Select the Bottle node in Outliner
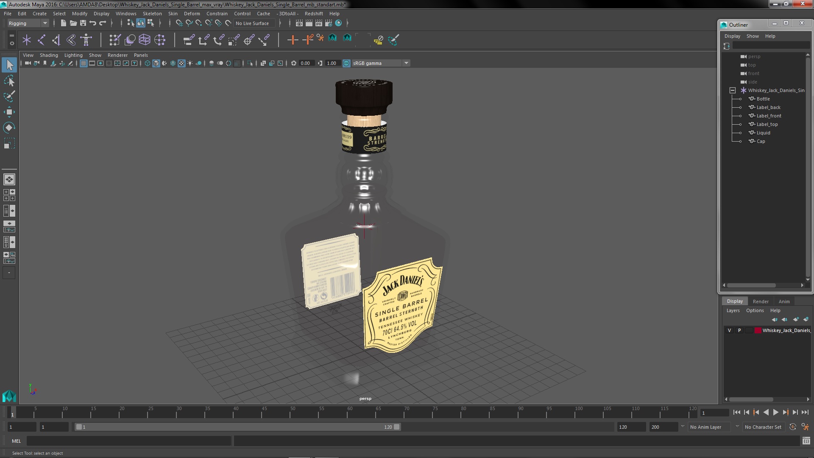Image resolution: width=814 pixels, height=458 pixels. 763,99
